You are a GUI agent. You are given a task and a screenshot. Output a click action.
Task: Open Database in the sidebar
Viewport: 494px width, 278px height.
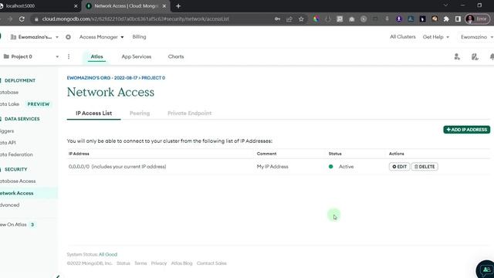point(9,93)
